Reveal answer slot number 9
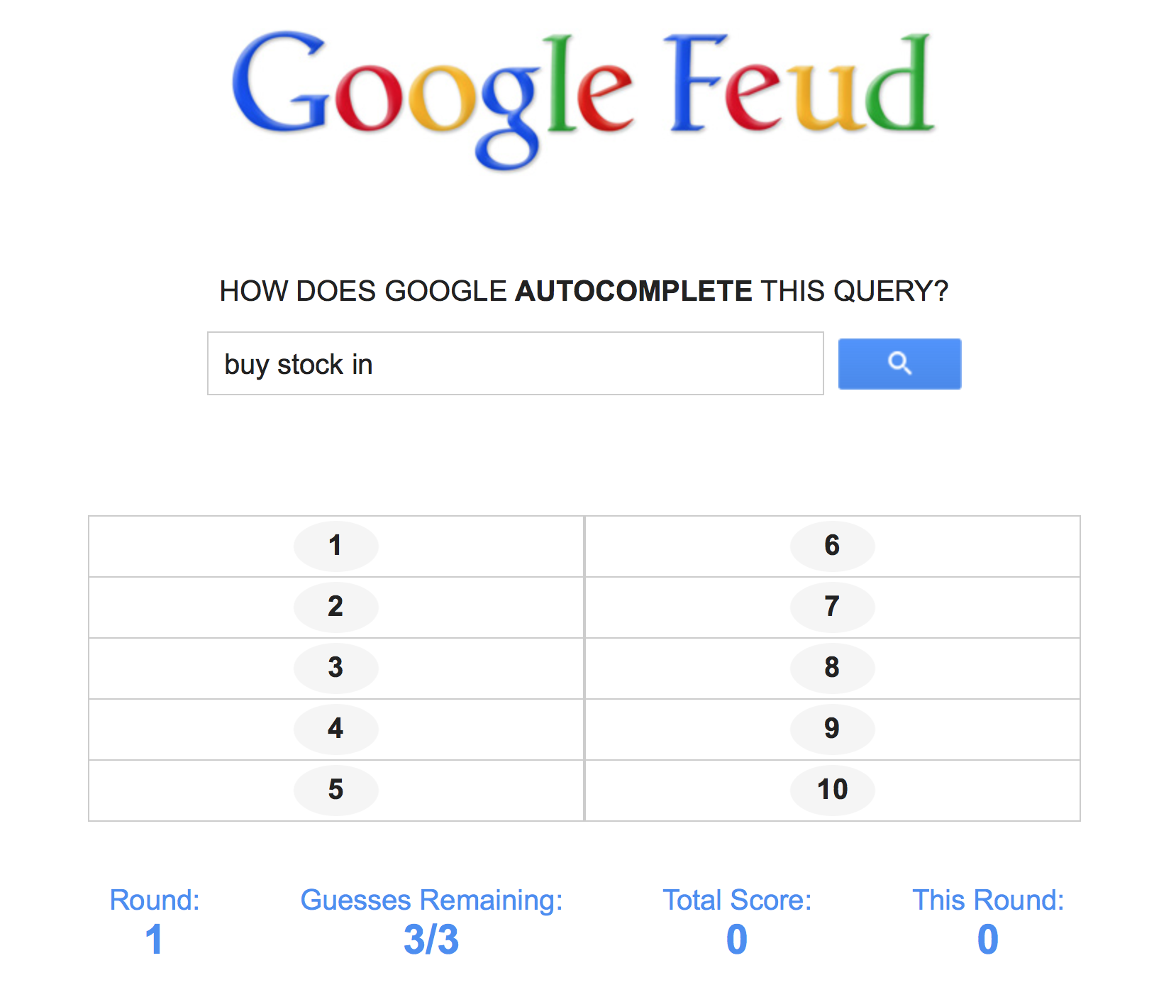 [x=832, y=729]
